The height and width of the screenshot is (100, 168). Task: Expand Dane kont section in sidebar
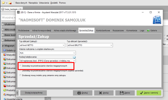pos(3,35)
